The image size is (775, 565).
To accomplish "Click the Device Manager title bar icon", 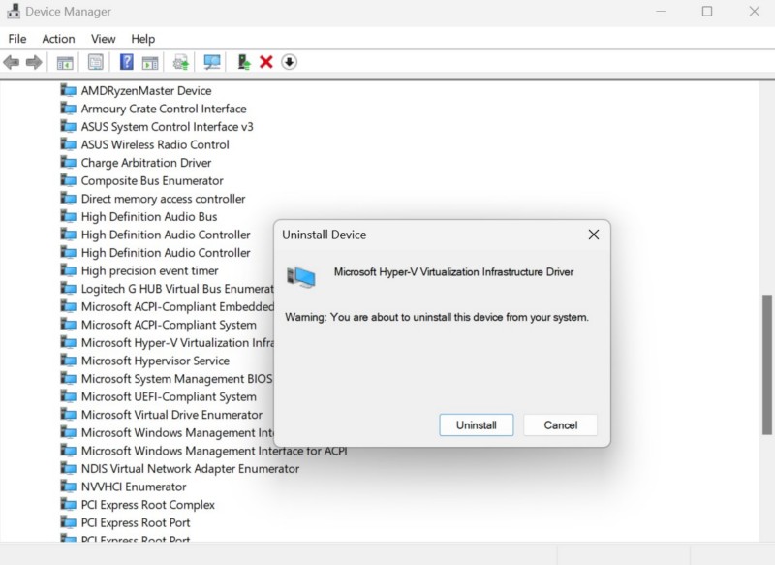I will pyautogui.click(x=14, y=11).
